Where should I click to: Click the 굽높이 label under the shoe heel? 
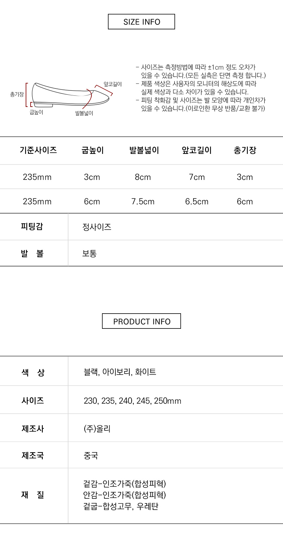[x=36, y=112]
